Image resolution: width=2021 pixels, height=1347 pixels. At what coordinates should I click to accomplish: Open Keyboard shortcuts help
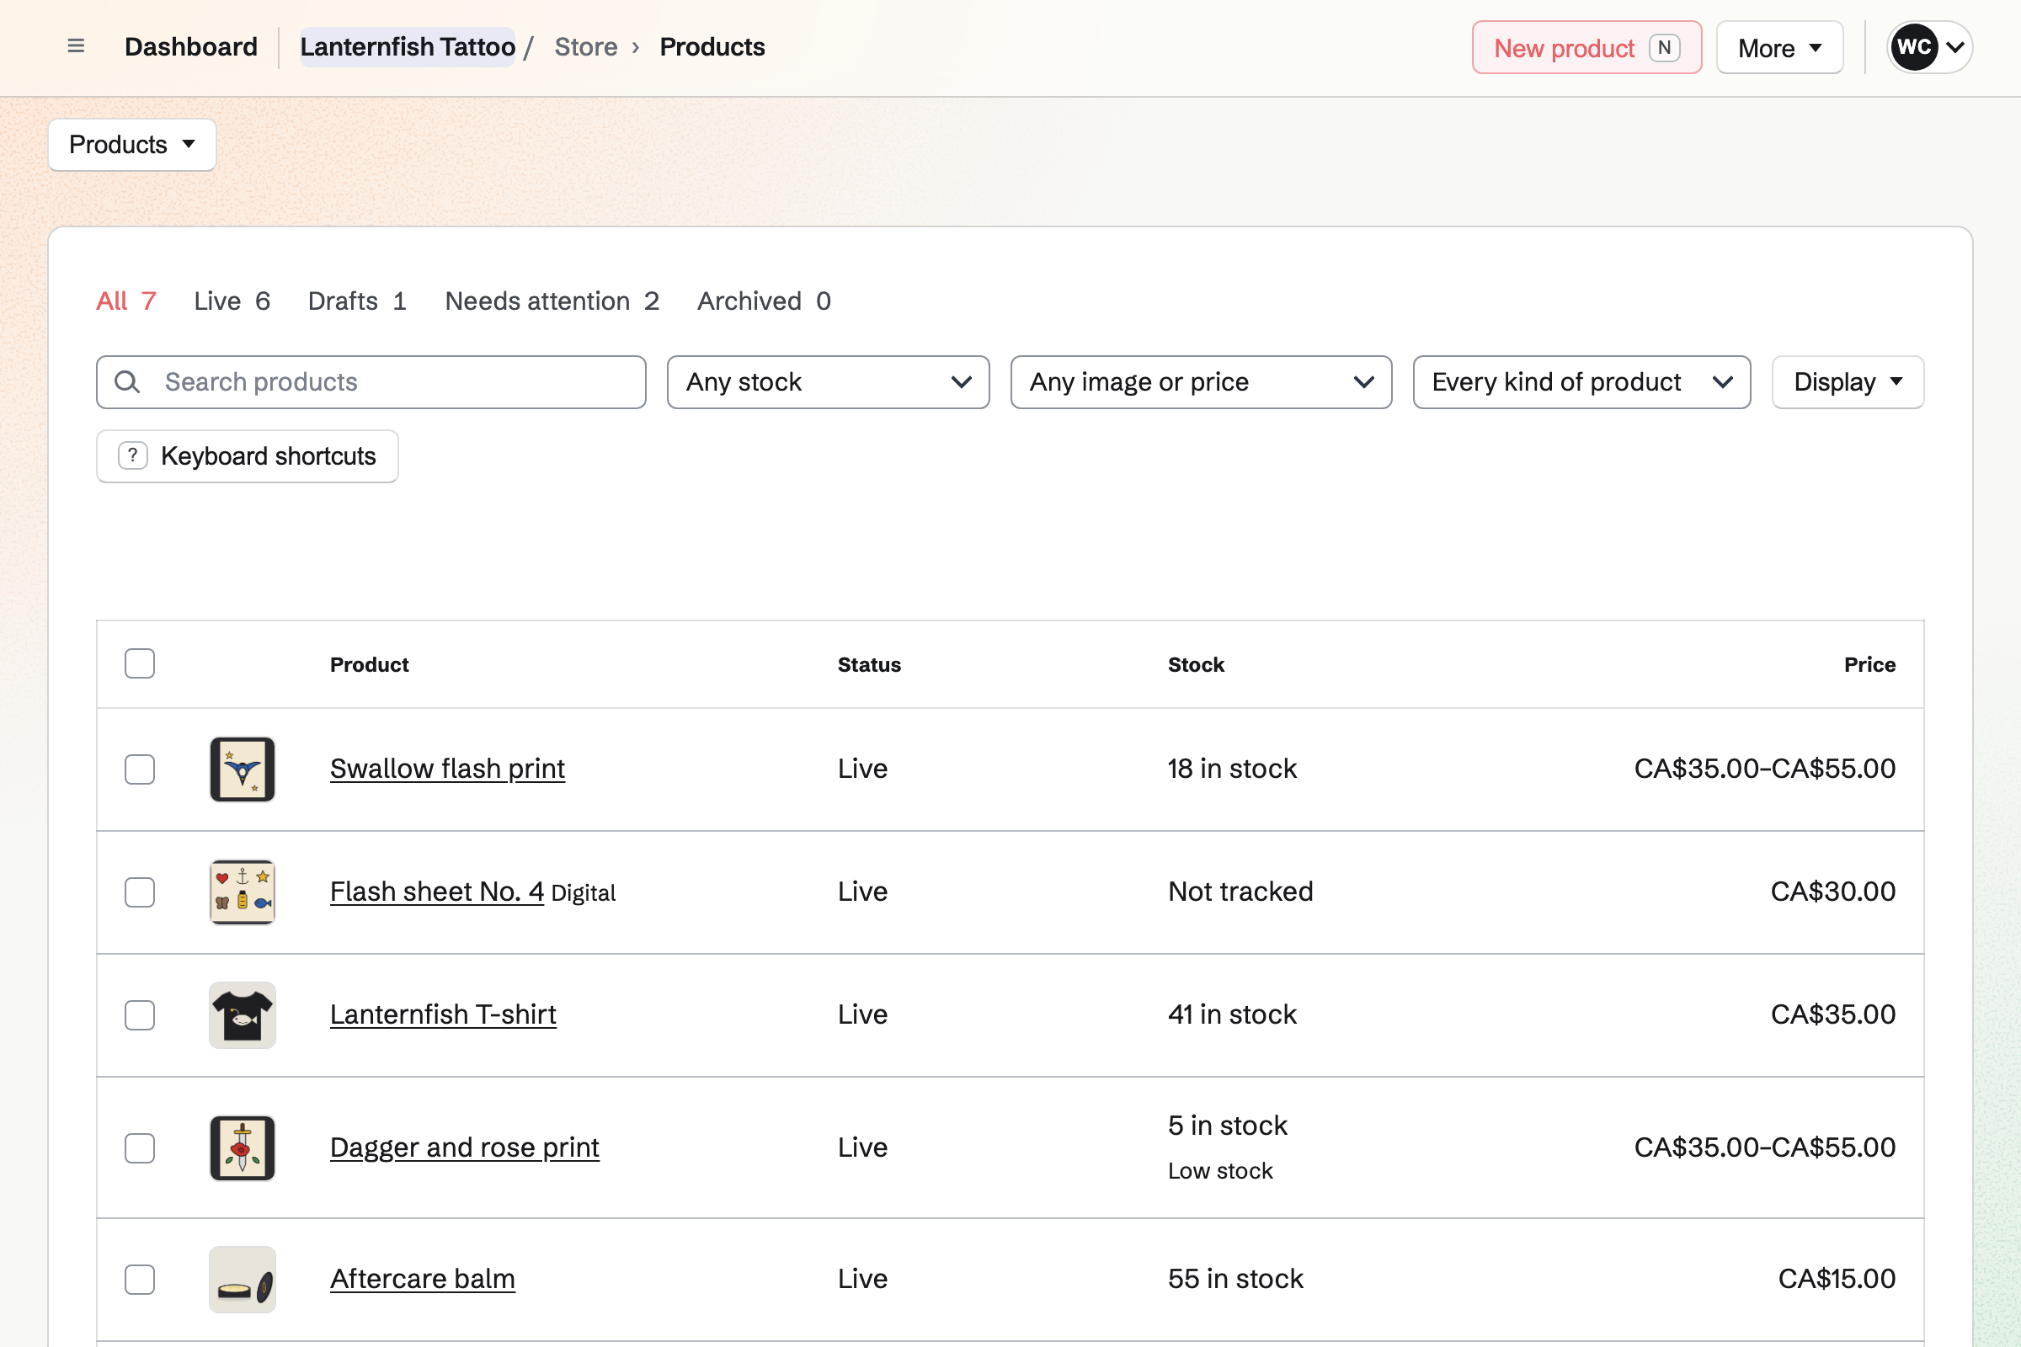(248, 456)
